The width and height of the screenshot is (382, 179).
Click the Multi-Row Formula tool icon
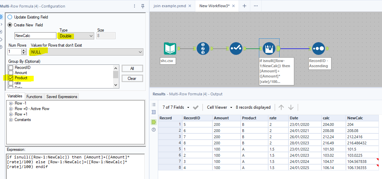pyautogui.click(x=269, y=49)
